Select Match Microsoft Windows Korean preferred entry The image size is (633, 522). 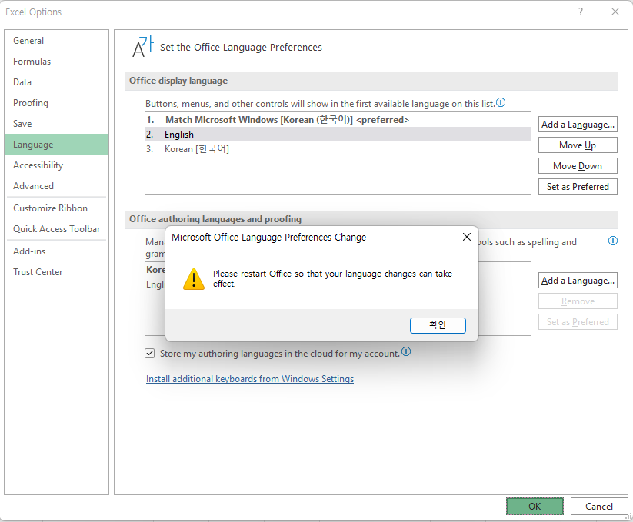(x=338, y=120)
